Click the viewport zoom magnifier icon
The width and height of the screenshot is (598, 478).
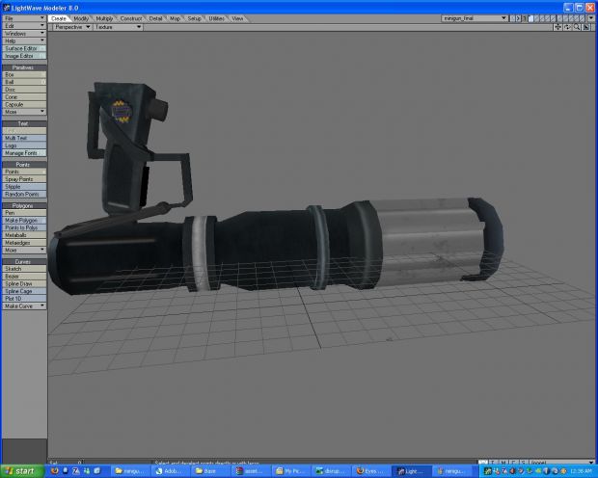coord(577,27)
